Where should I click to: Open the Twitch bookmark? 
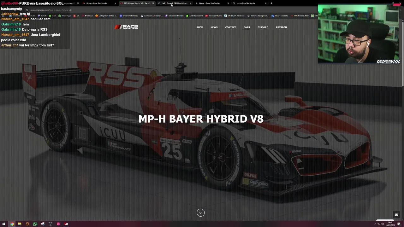point(42,16)
